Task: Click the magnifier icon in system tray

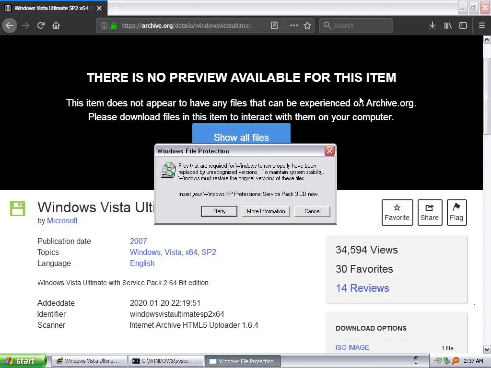Action: pos(456,361)
